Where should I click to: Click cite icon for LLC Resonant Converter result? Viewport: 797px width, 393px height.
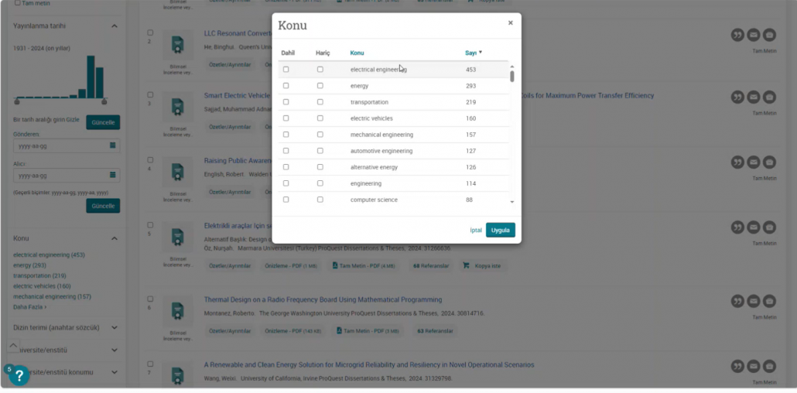pyautogui.click(x=737, y=35)
